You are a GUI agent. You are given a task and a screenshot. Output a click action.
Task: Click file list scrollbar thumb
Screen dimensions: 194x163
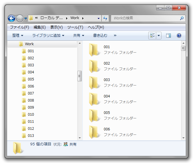(x=183, y=48)
